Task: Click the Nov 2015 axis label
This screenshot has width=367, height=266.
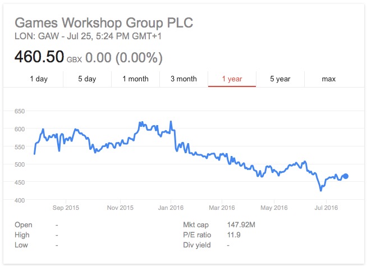Action: coord(120,208)
